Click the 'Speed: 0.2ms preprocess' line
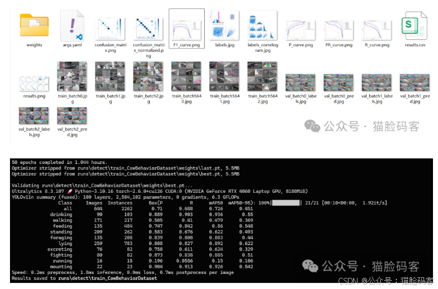 coord(123,272)
